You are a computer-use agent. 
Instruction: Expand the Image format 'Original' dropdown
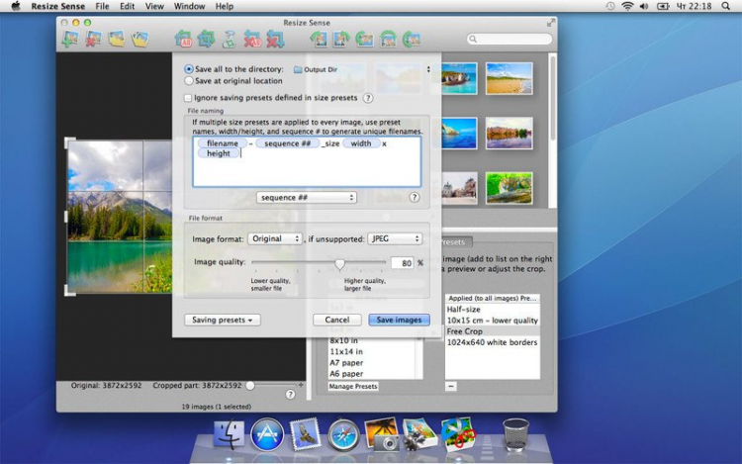pyautogui.click(x=275, y=238)
